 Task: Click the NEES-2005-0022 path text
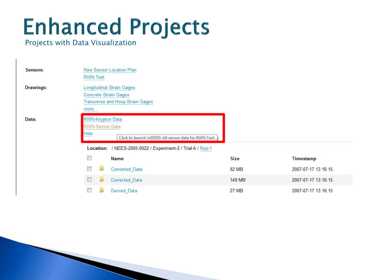pos(131,148)
